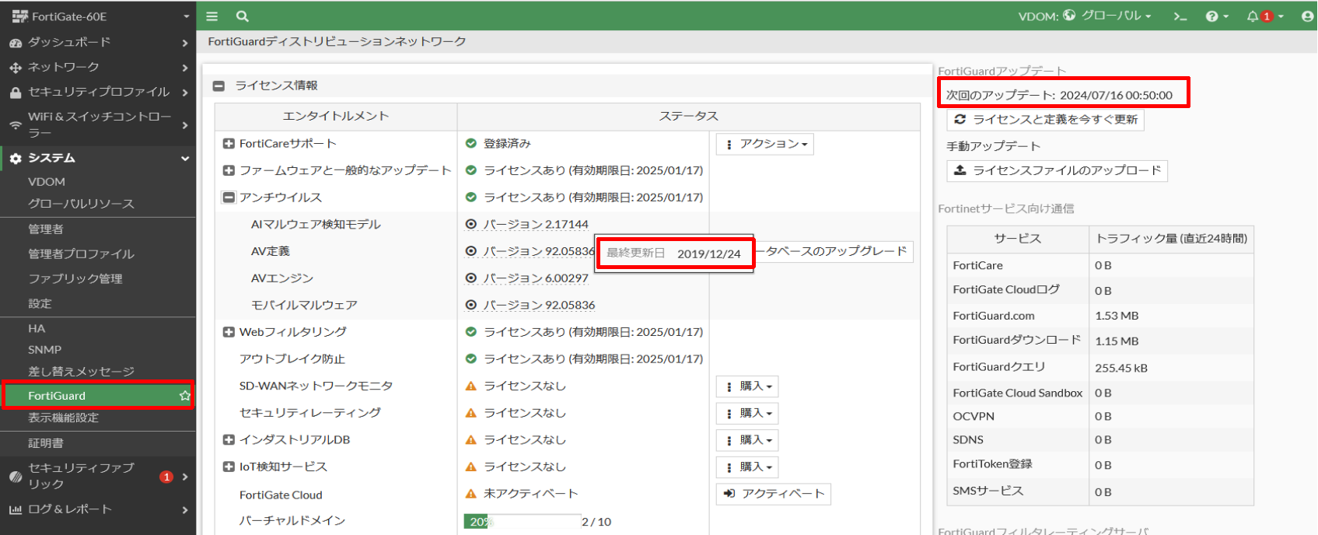The height and width of the screenshot is (535, 1318).
Task: Click the warning icon for FortiGate Cloud row
Action: (470, 493)
